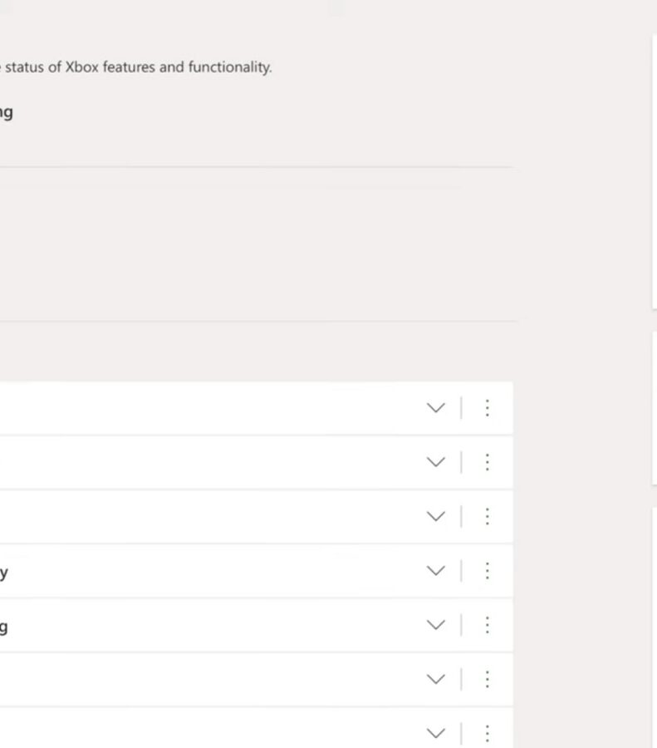Click the 'y' label in the fourth row
Viewport: 657px width, 748px height.
pyautogui.click(x=4, y=573)
